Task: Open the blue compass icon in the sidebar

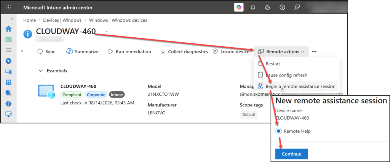Action: pyautogui.click(x=8, y=61)
